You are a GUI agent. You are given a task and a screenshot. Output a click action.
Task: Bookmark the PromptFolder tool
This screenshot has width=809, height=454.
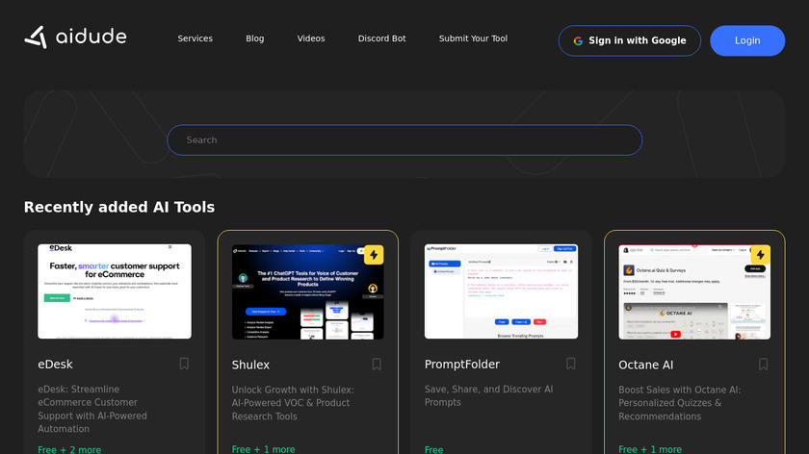pyautogui.click(x=570, y=364)
